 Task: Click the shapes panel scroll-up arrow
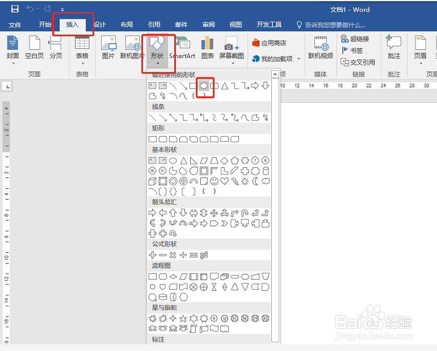coord(275,74)
